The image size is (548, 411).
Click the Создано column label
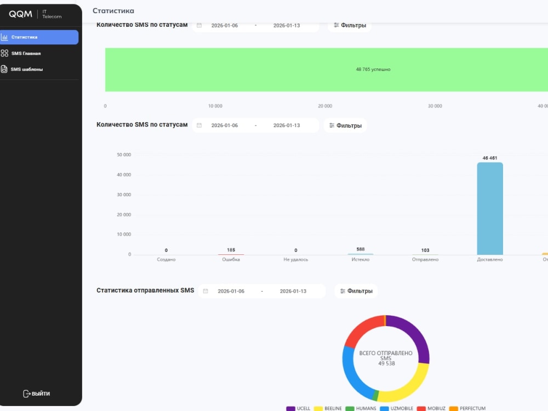pyautogui.click(x=166, y=259)
